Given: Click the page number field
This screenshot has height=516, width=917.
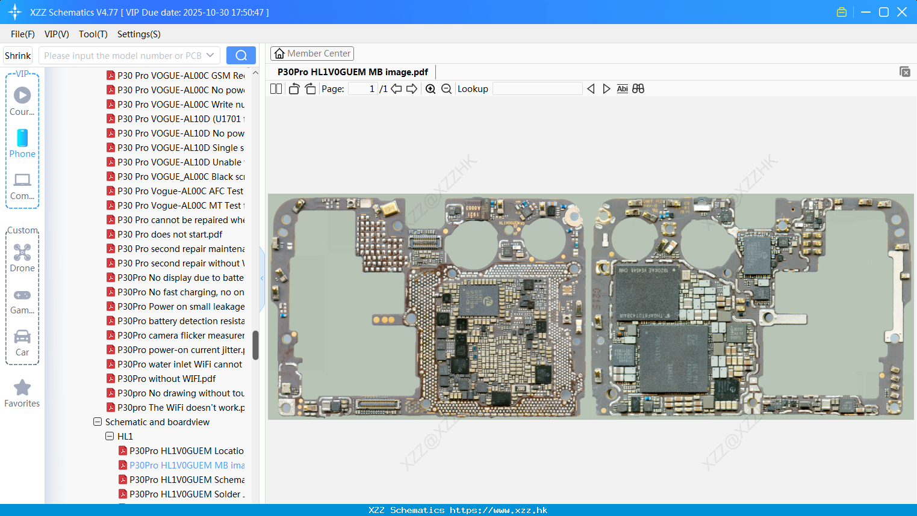Looking at the screenshot, I should click(x=362, y=89).
